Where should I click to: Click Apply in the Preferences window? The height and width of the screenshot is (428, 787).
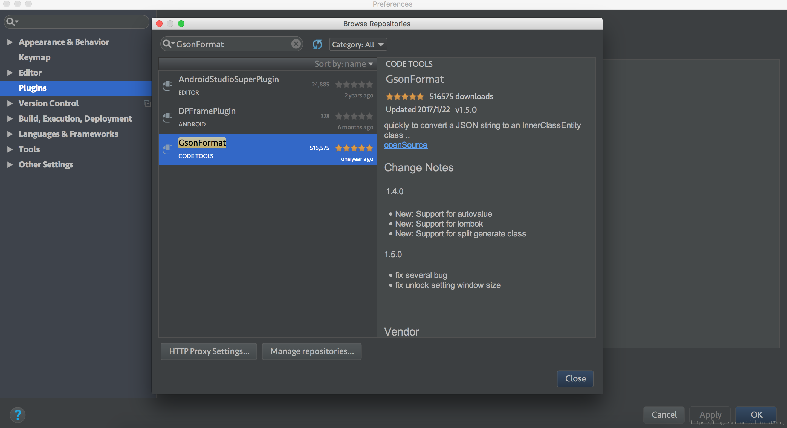[710, 415]
